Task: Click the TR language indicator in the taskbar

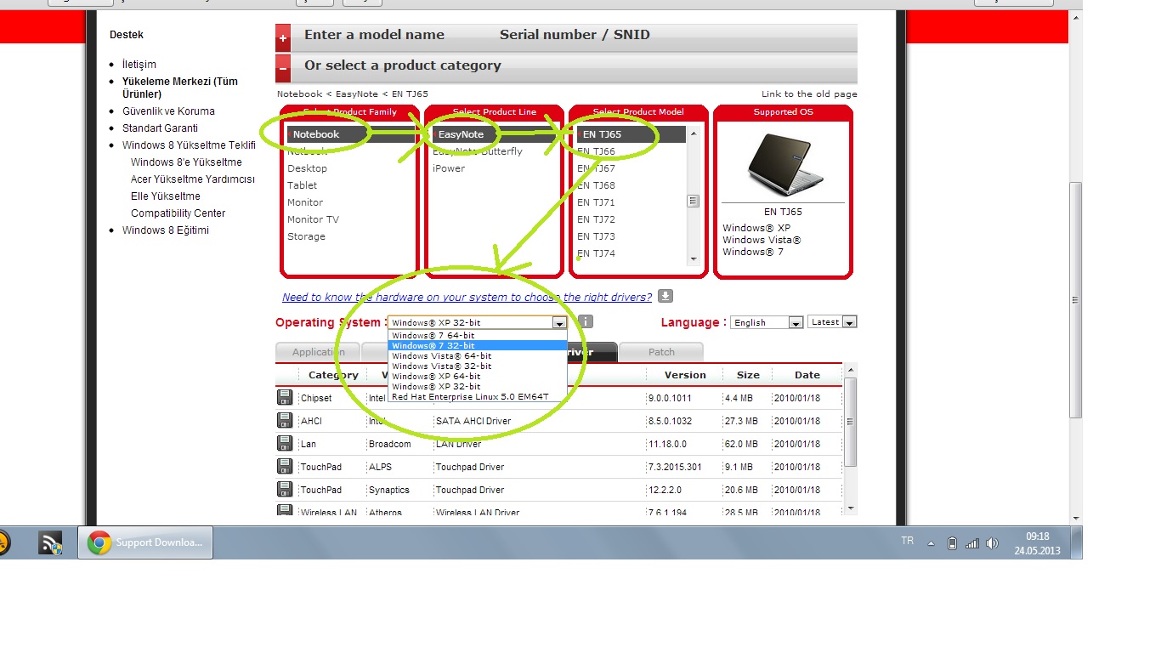Action: tap(907, 541)
